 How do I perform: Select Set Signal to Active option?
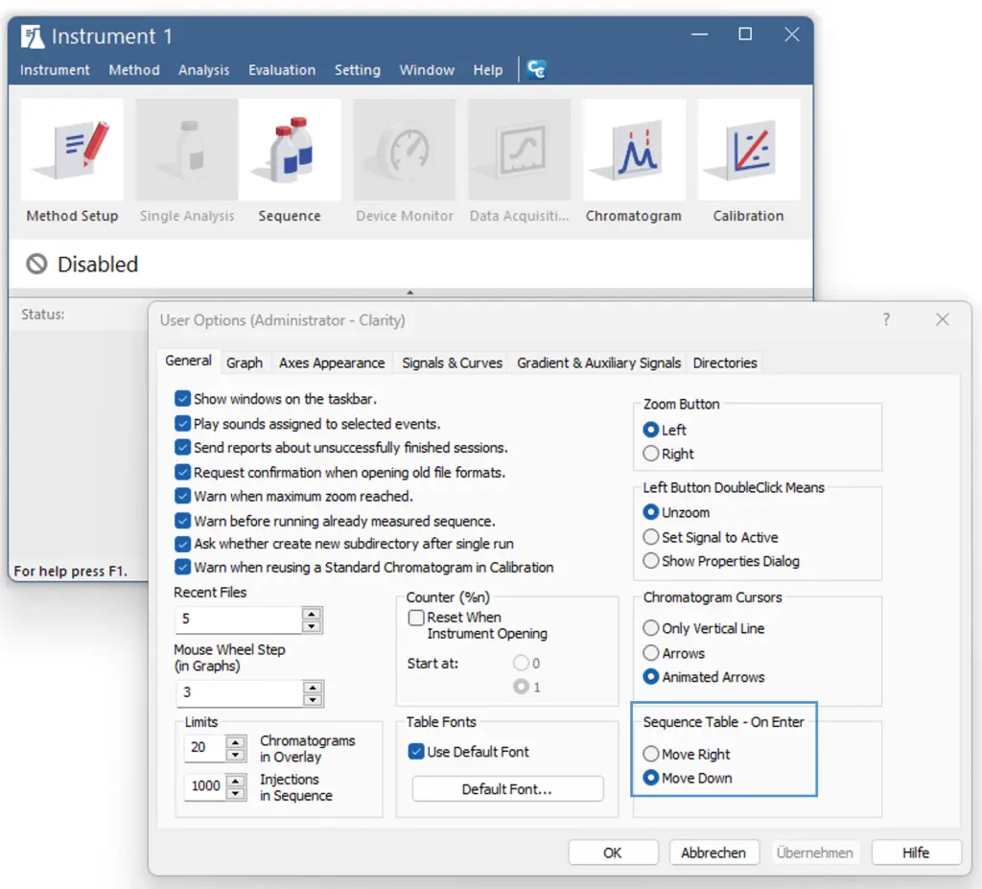pyautogui.click(x=651, y=538)
